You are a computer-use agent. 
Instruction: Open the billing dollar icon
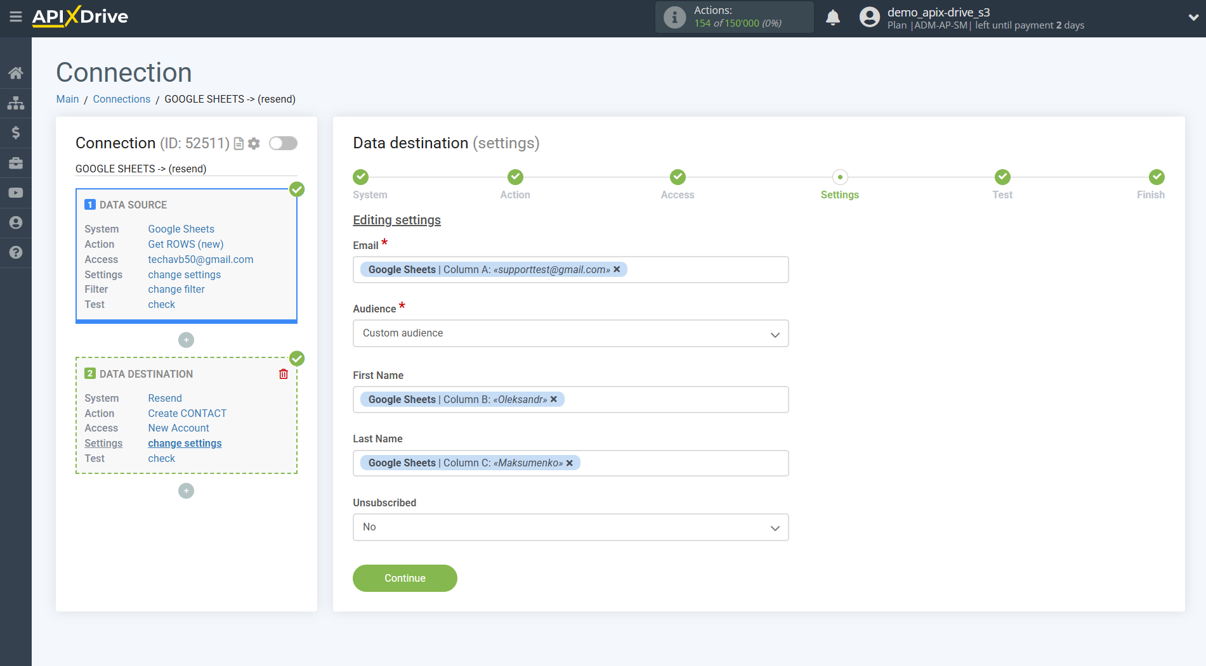[16, 132]
